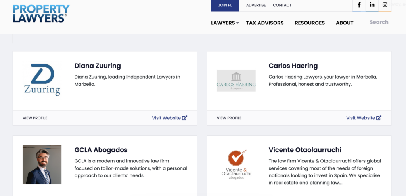This screenshot has height=196, width=406.
Task: Go to the Resources menu item
Action: (x=309, y=23)
